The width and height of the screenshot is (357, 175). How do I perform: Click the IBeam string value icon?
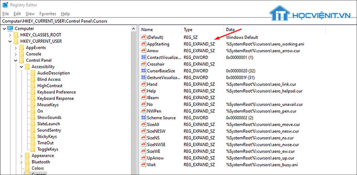click(x=143, y=97)
